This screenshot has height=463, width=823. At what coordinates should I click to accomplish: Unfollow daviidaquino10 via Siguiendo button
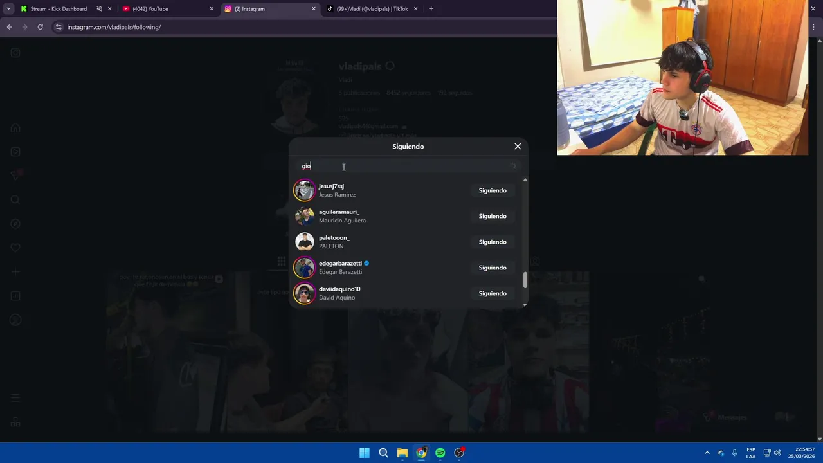(493, 293)
